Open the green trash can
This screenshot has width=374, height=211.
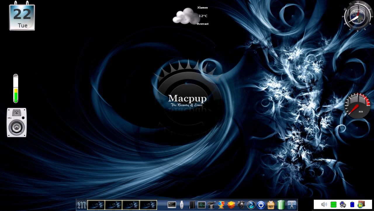[x=281, y=205]
